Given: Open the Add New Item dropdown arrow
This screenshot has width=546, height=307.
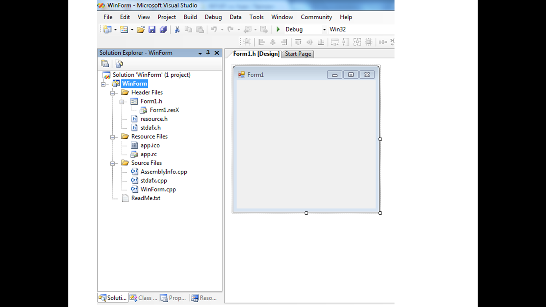Looking at the screenshot, I should [132, 30].
